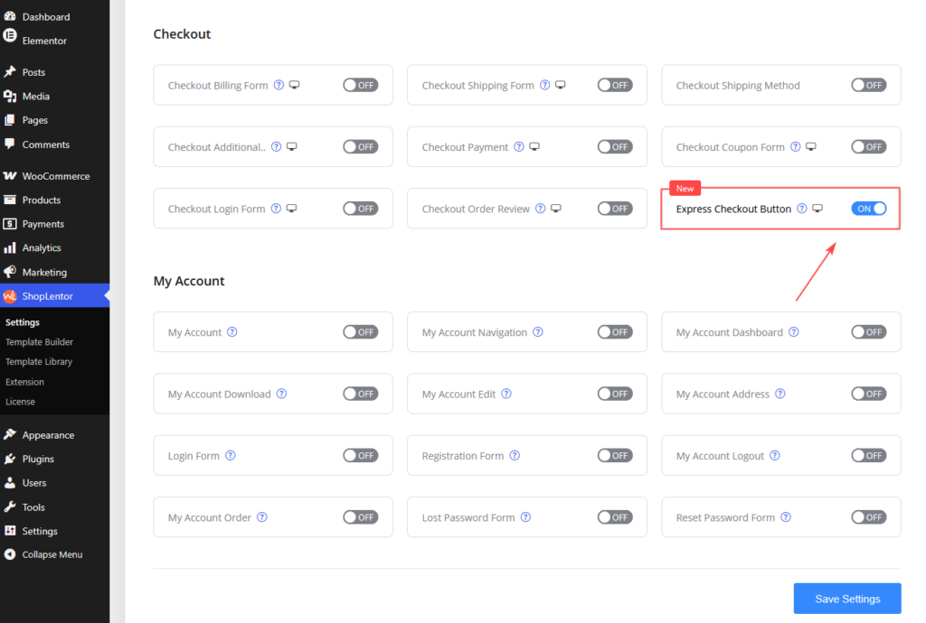Click the Save Settings button
The image size is (926, 623).
pos(847,599)
